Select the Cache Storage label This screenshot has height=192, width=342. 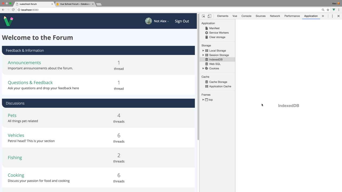(218, 82)
